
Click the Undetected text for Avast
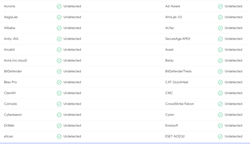pyautogui.click(x=233, y=50)
